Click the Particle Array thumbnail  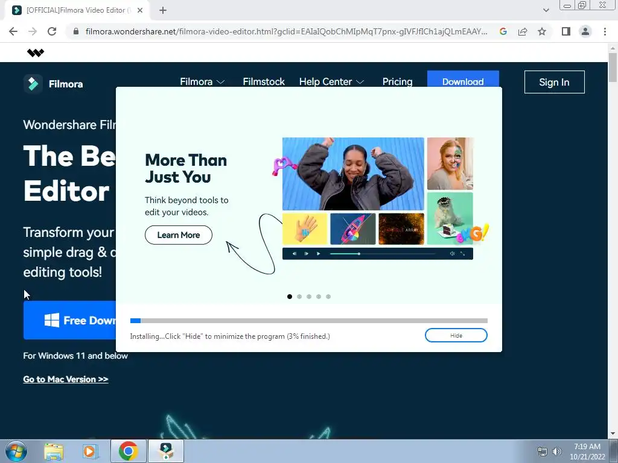click(x=401, y=228)
